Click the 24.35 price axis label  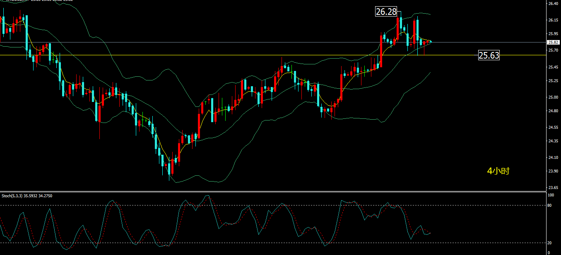point(553,141)
